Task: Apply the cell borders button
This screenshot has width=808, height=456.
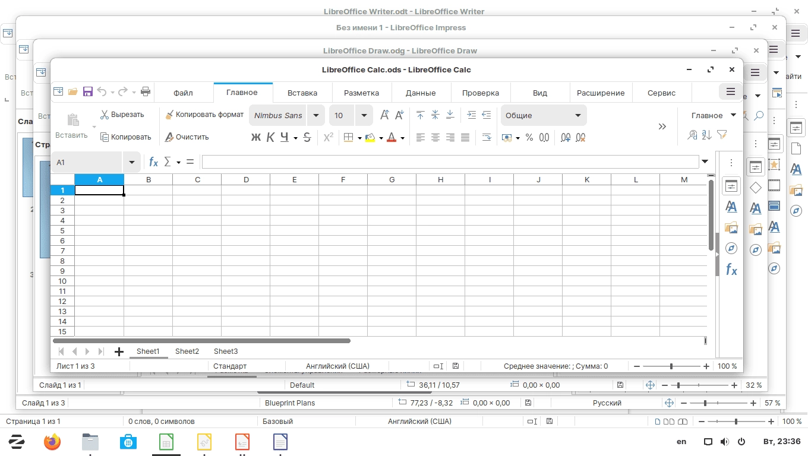Action: click(349, 138)
